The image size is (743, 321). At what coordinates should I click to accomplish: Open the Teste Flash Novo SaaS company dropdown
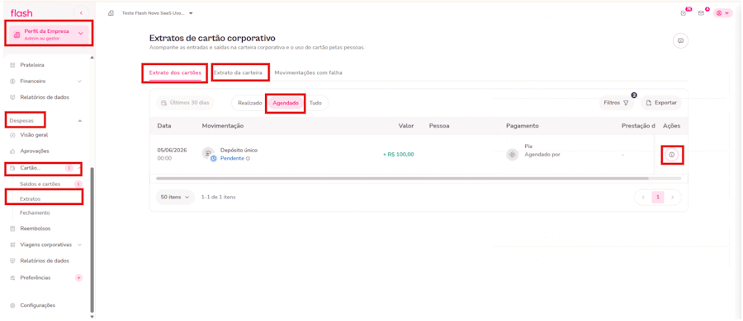tap(158, 13)
